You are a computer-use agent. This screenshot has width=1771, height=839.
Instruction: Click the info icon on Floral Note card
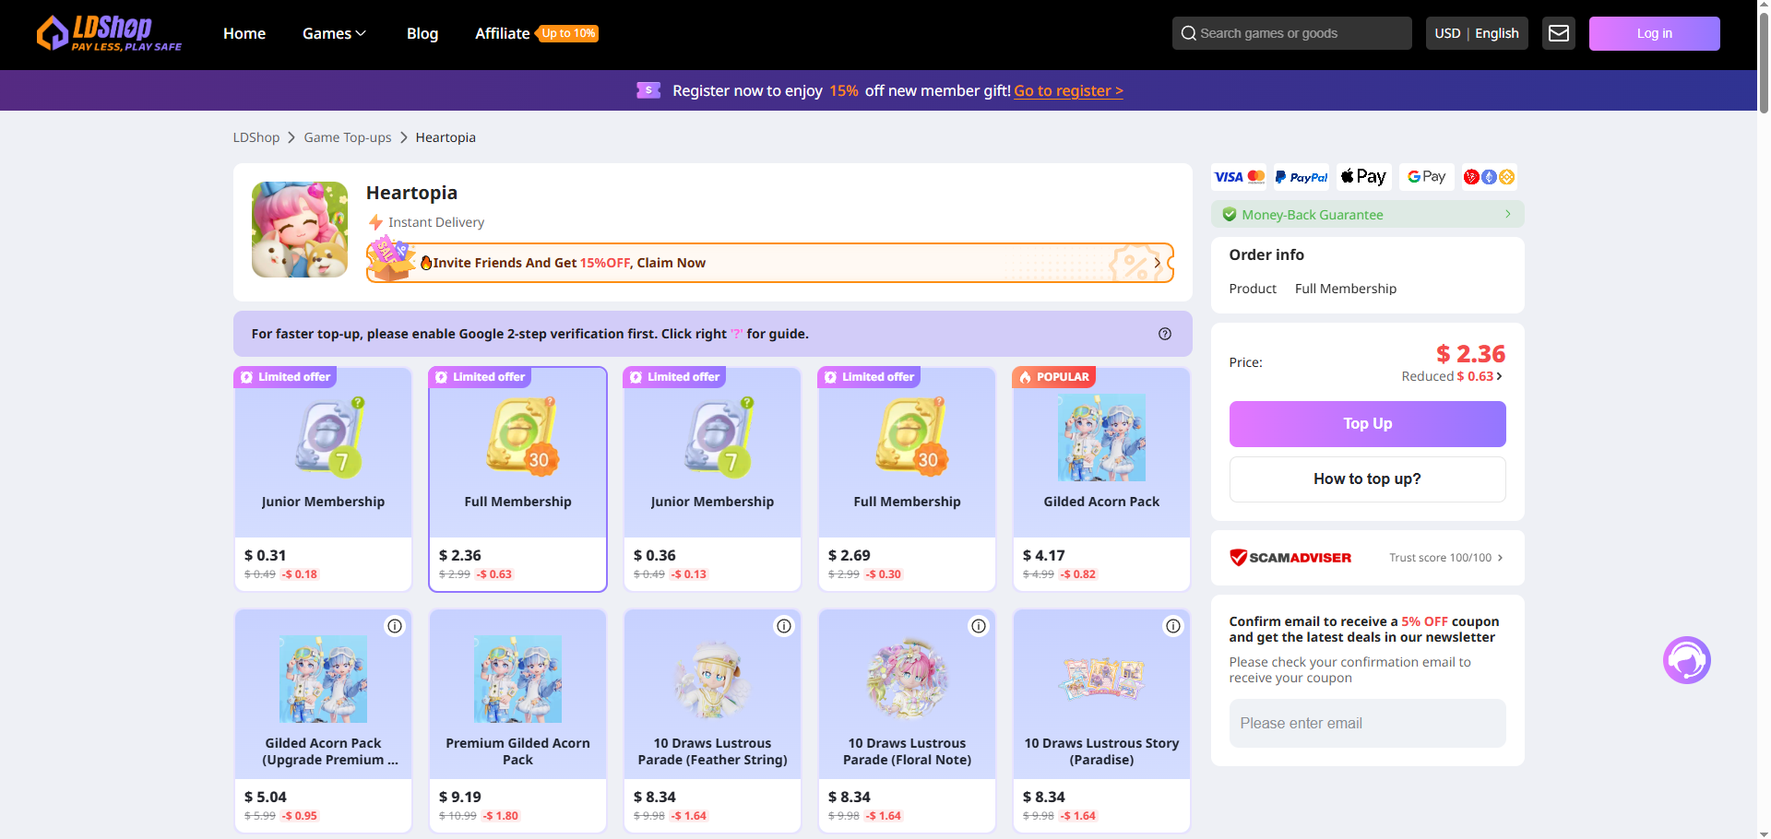point(979,626)
